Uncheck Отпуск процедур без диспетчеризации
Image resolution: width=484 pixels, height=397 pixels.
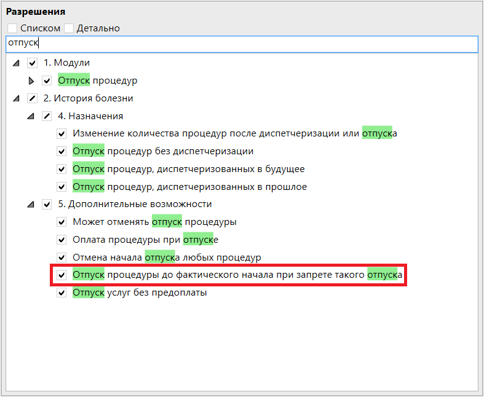point(61,151)
